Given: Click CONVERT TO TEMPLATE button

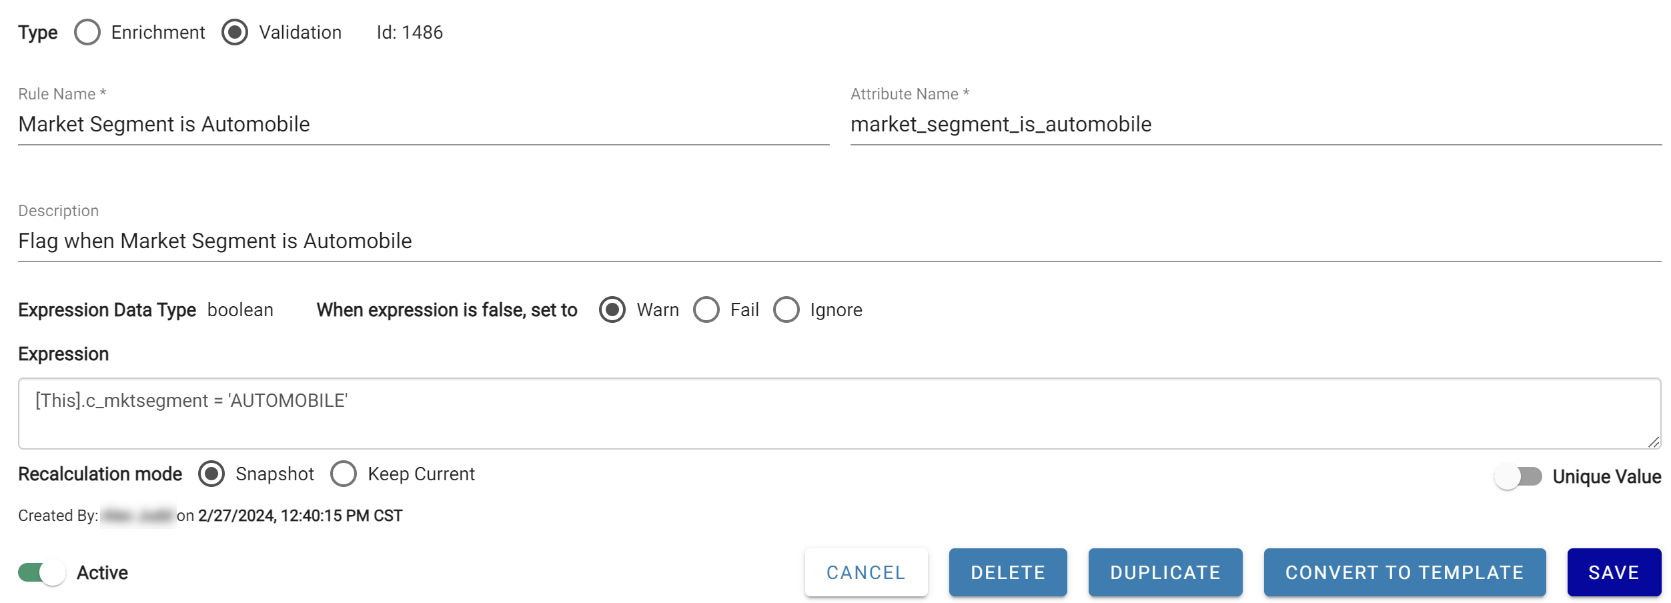Looking at the screenshot, I should [1405, 572].
